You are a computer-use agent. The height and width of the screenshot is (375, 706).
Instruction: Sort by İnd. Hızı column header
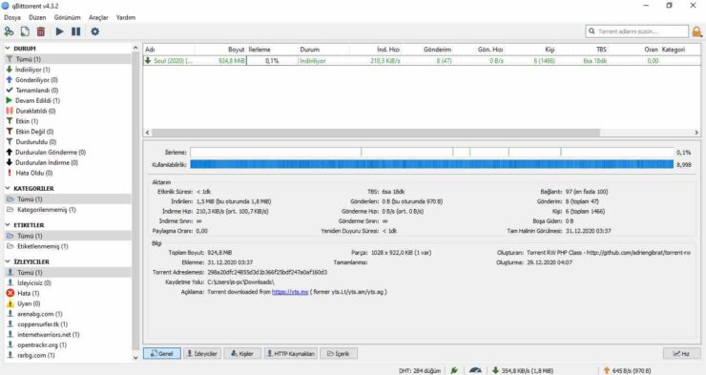pyautogui.click(x=375, y=50)
